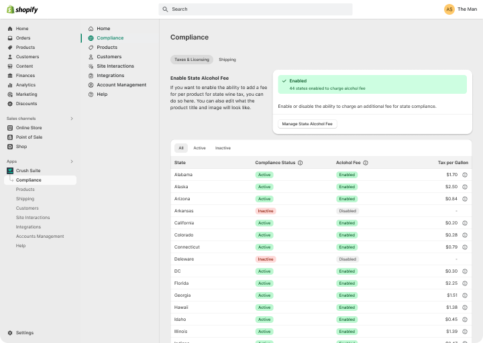483x343 pixels.
Task: Open the Compliance Status info icon
Action: (x=300, y=163)
